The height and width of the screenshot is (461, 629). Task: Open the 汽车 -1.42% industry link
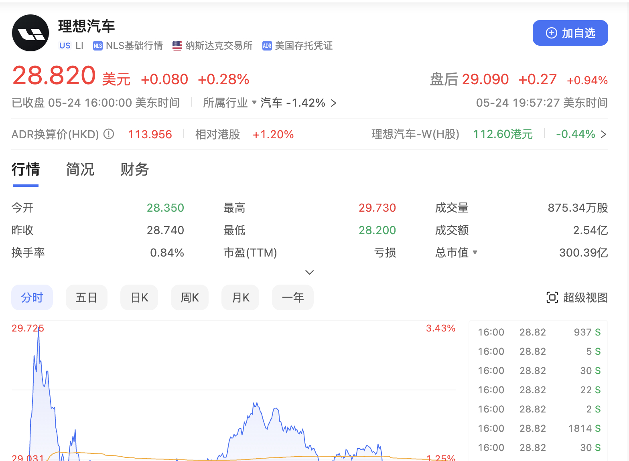pos(298,103)
